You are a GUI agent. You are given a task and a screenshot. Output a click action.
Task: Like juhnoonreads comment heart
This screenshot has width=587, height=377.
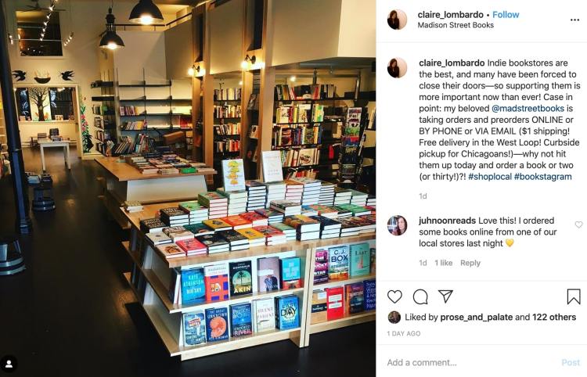coord(578,224)
